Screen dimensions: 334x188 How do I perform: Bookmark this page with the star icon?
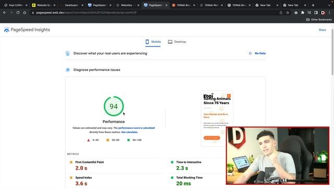point(288,13)
